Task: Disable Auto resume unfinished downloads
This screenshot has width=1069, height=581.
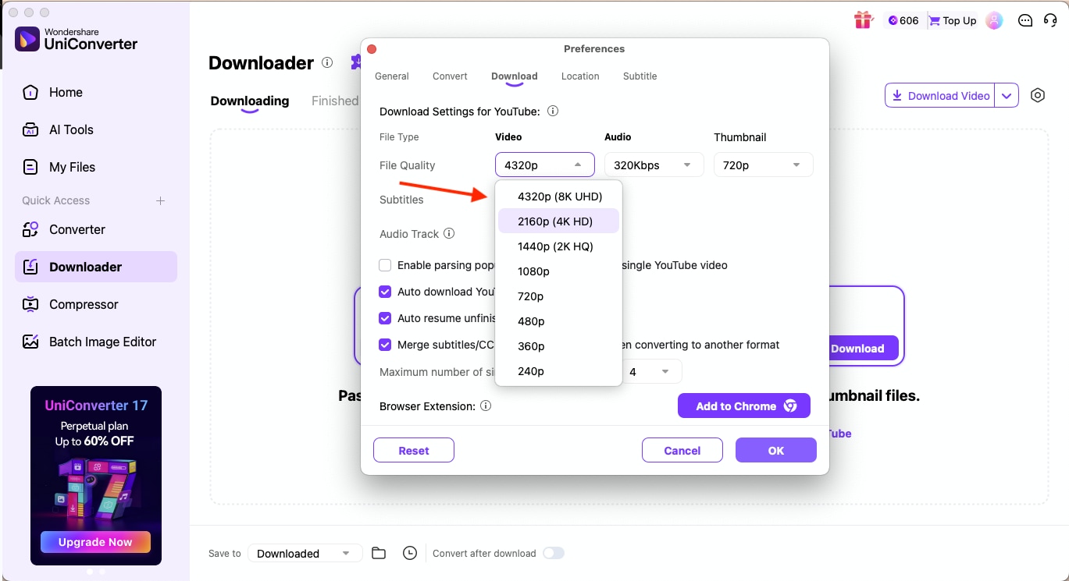Action: click(385, 318)
